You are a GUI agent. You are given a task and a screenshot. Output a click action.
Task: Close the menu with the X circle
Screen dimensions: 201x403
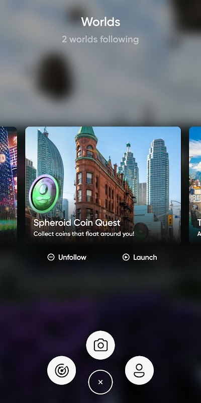point(100,382)
